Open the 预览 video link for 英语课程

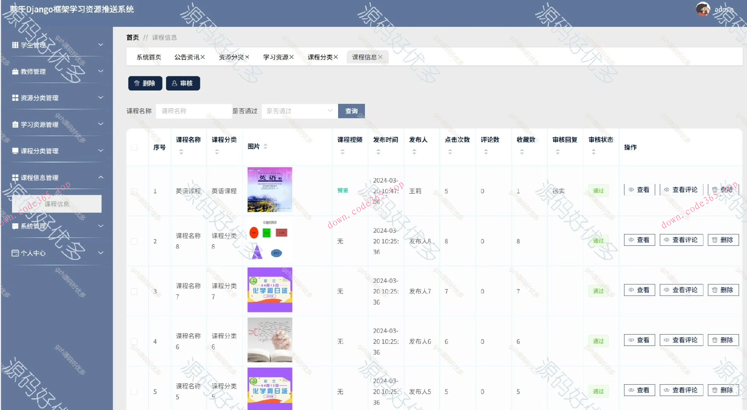point(342,190)
